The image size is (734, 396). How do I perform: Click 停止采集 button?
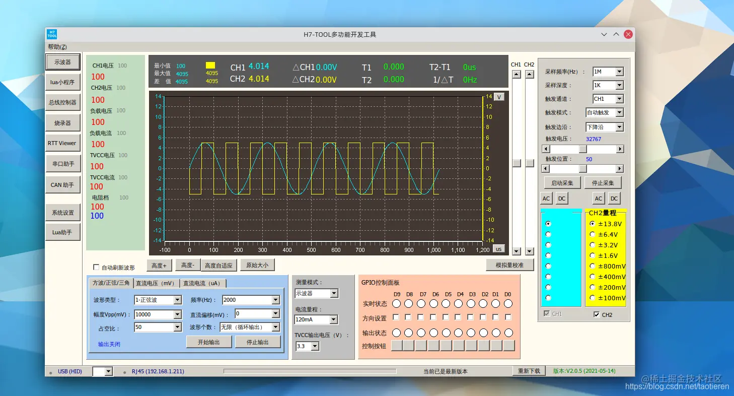click(603, 182)
